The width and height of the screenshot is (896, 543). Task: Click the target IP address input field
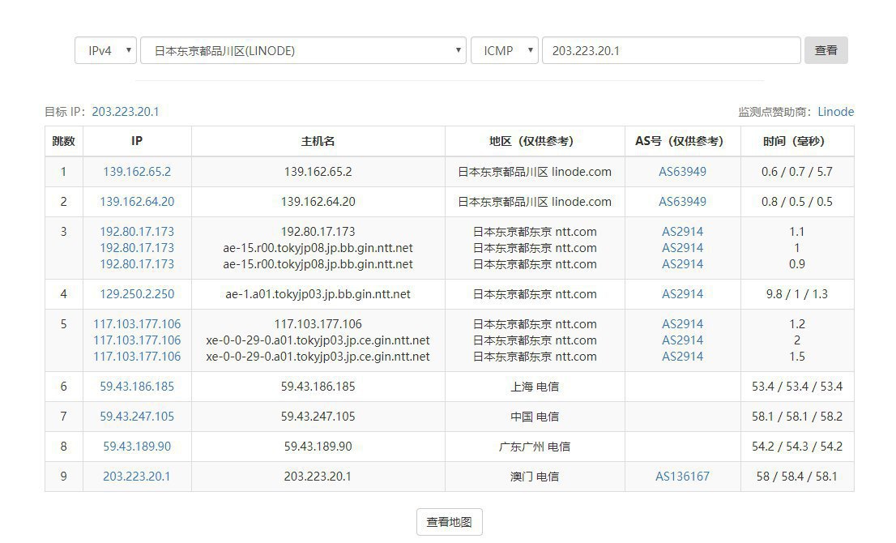pos(671,50)
